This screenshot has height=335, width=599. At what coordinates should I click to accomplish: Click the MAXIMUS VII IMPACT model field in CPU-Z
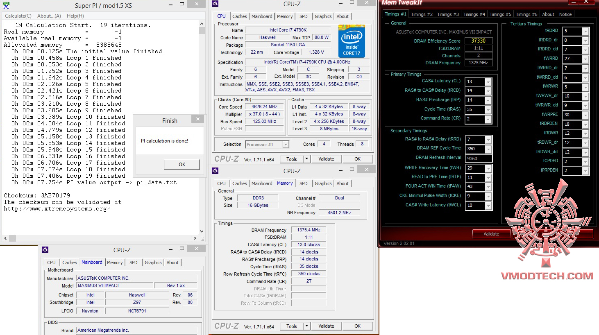click(115, 285)
